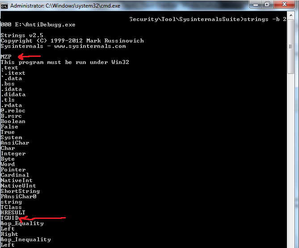Click the 'System' string
This screenshot has height=248, width=299.
click(11, 137)
